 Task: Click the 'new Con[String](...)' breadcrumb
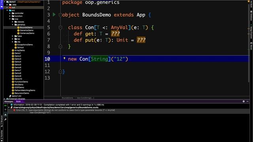pos(85,98)
